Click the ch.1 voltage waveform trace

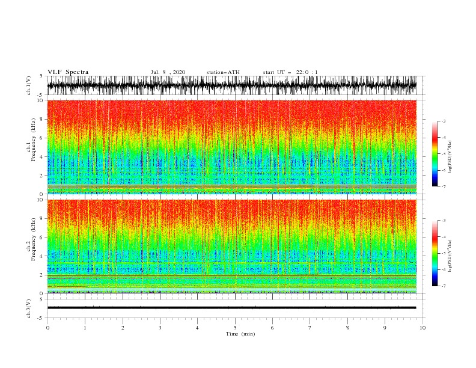(231, 85)
